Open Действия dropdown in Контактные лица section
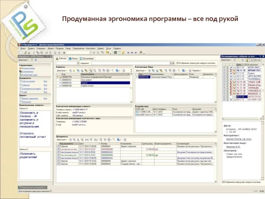 [141, 71]
